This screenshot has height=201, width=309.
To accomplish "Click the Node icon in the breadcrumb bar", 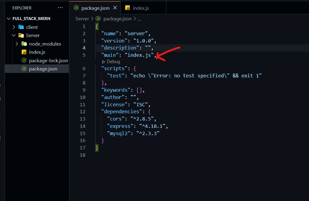I will click(x=97, y=19).
